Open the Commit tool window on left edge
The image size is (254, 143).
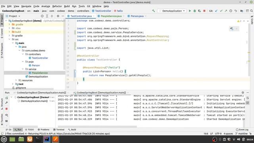[x=2, y=33]
